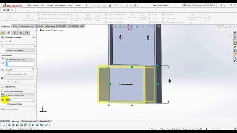Open В одном направлении thin type dropdown
Viewport: 237px width, 133px height.
(x=20, y=95)
